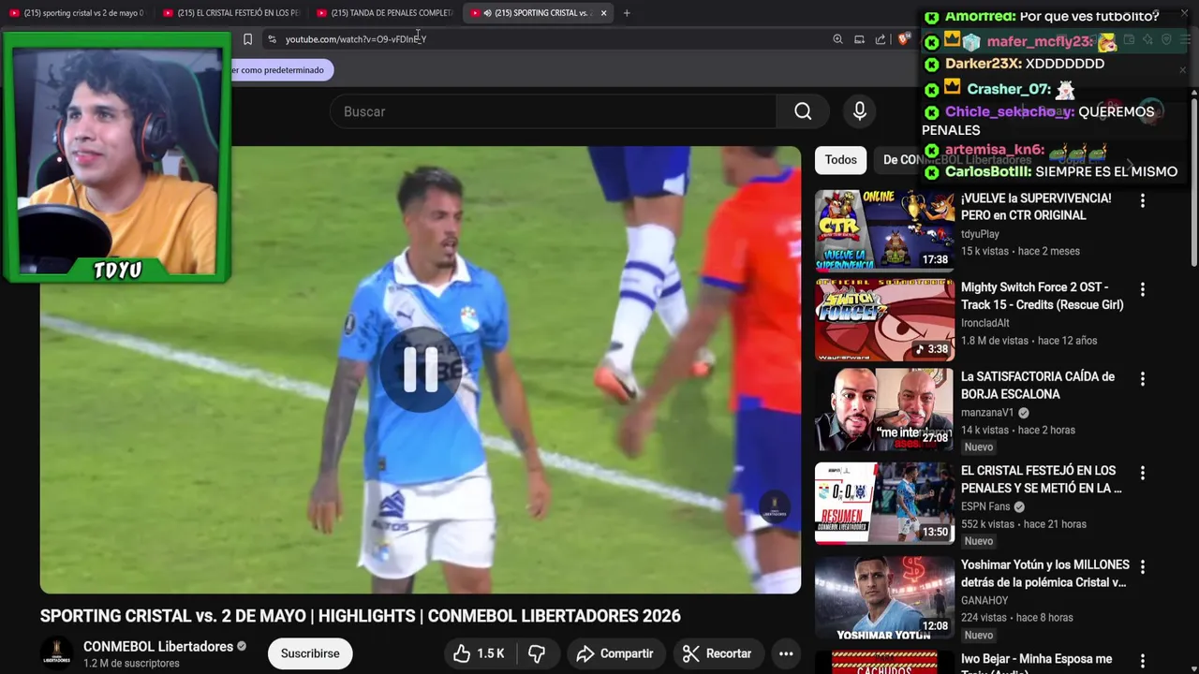Screen dimensions: 1199x674
Task: Click title ¡VUELVE la SUPERVIVENCIA! PERO en CTR
Action: pos(1036,207)
